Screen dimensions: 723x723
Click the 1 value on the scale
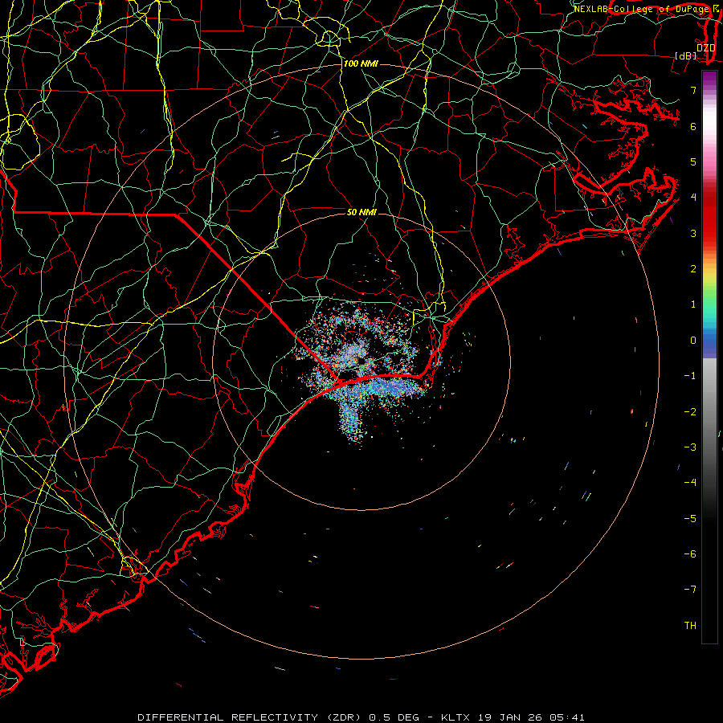pyautogui.click(x=693, y=304)
